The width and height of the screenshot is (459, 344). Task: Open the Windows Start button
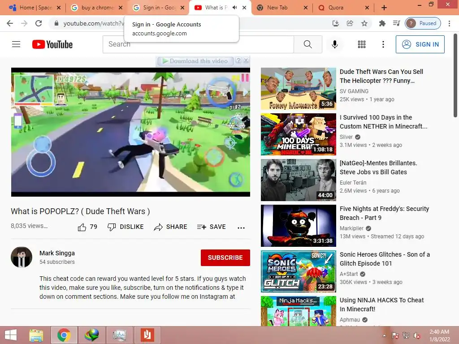pyautogui.click(x=11, y=335)
